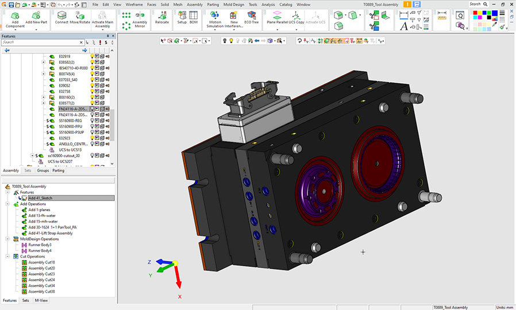
Task: Collapse the Cut Operations group
Action: (8, 257)
